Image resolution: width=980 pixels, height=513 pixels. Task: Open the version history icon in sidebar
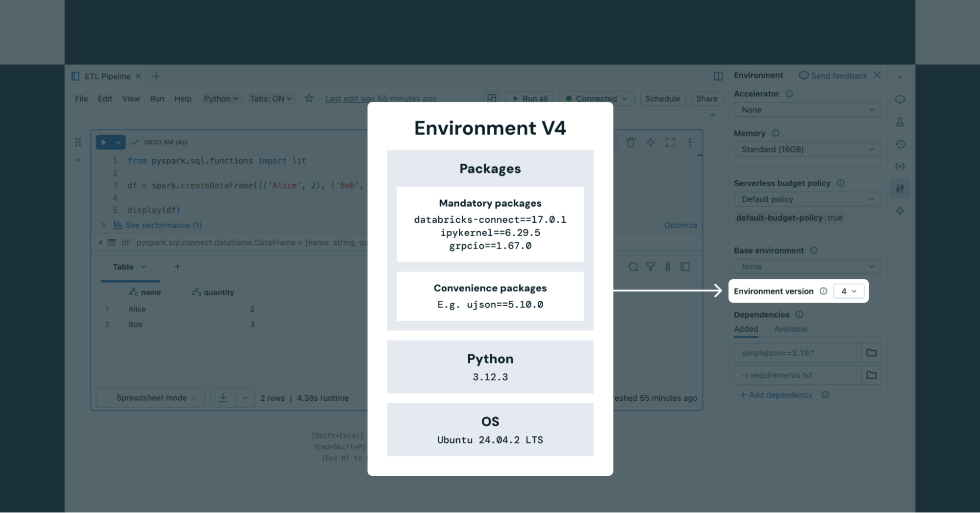point(900,144)
